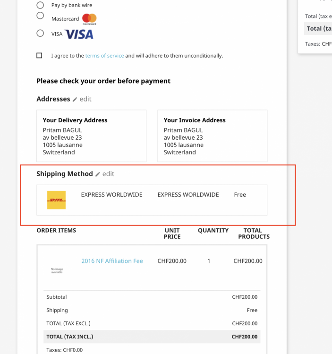
Task: Click the Mastercard logo icon
Action: pyautogui.click(x=89, y=19)
